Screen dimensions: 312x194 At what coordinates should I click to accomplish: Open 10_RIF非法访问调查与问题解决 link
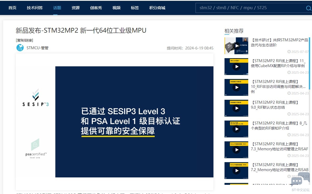pyautogui.click(x=278, y=86)
